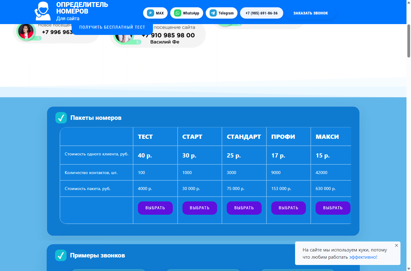
Task: Click the page vertical scrollbar thumb
Action: 409,41
